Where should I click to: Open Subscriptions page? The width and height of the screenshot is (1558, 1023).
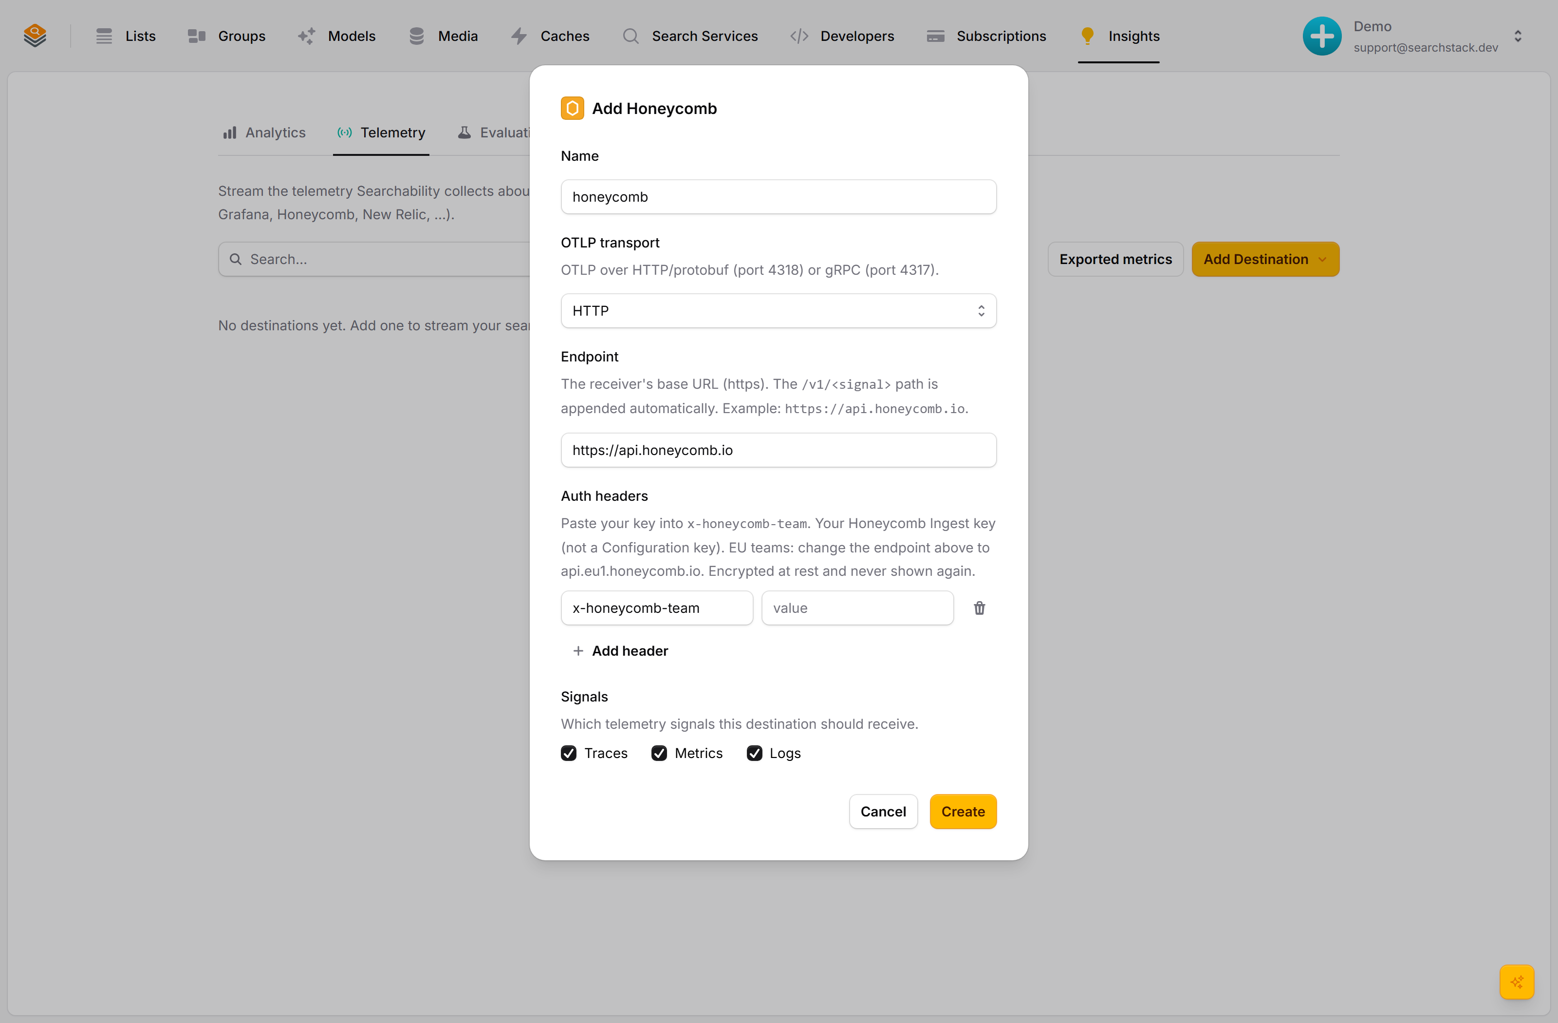[x=986, y=36]
